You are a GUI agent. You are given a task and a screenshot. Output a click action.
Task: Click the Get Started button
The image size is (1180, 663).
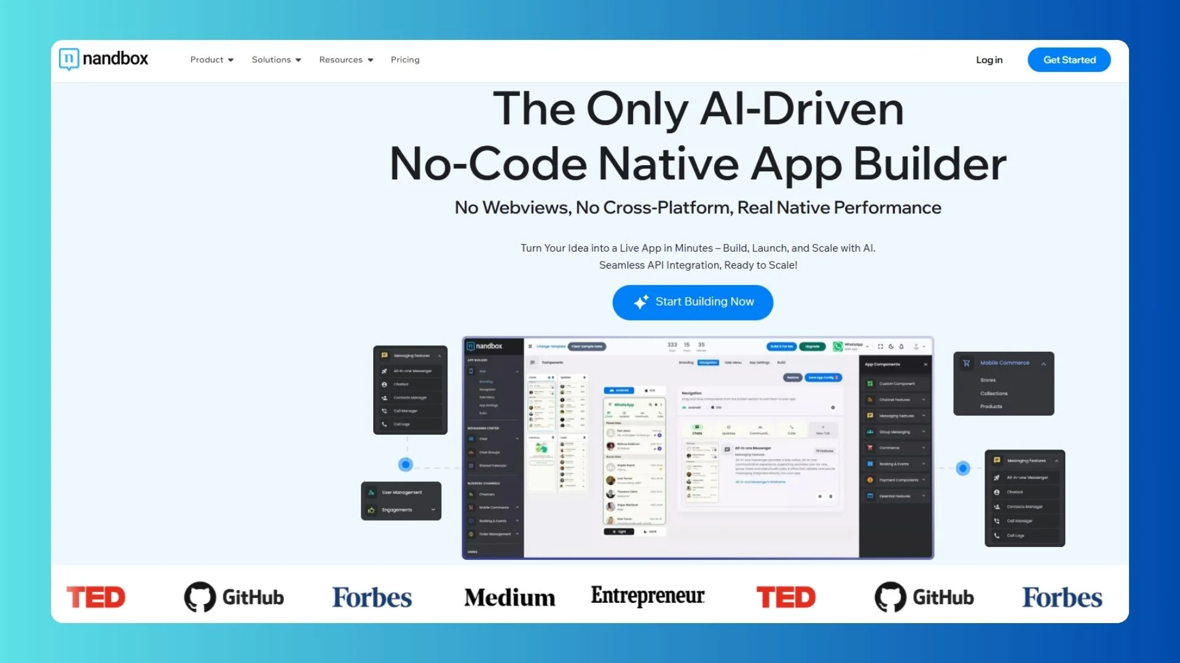tap(1069, 60)
